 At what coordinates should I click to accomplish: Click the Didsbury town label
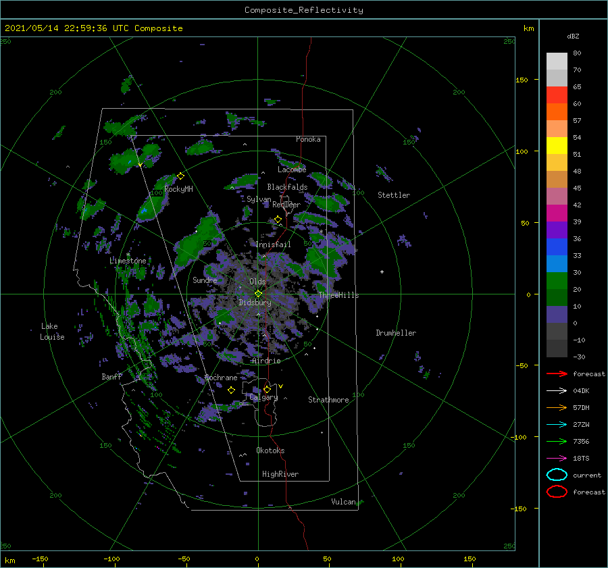[255, 303]
